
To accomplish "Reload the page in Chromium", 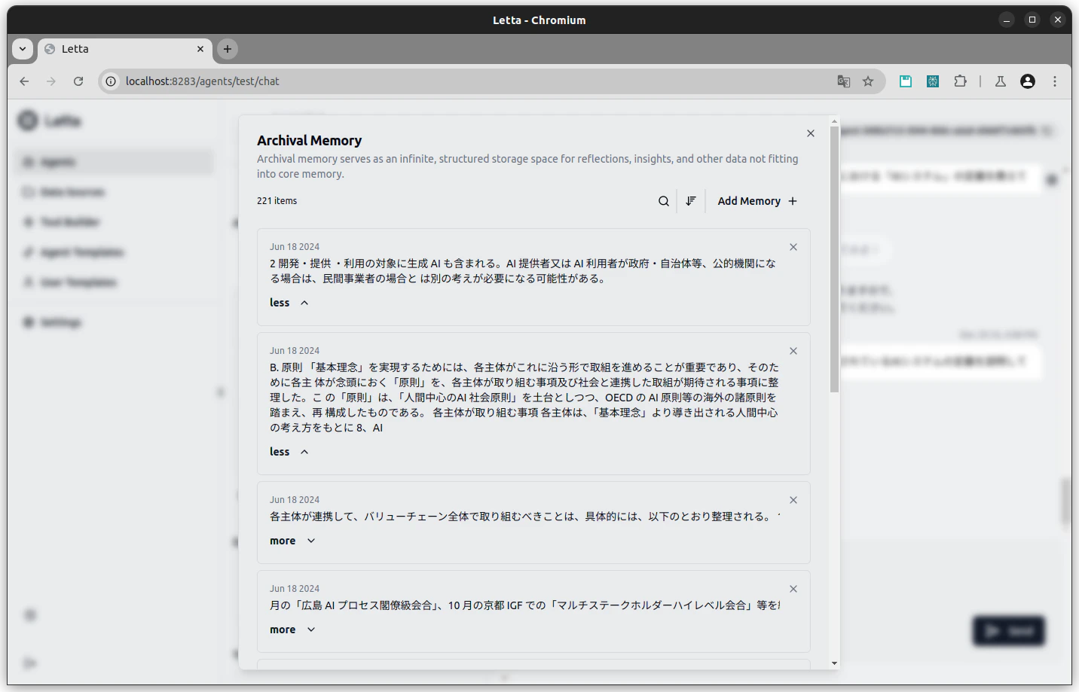I will point(78,81).
